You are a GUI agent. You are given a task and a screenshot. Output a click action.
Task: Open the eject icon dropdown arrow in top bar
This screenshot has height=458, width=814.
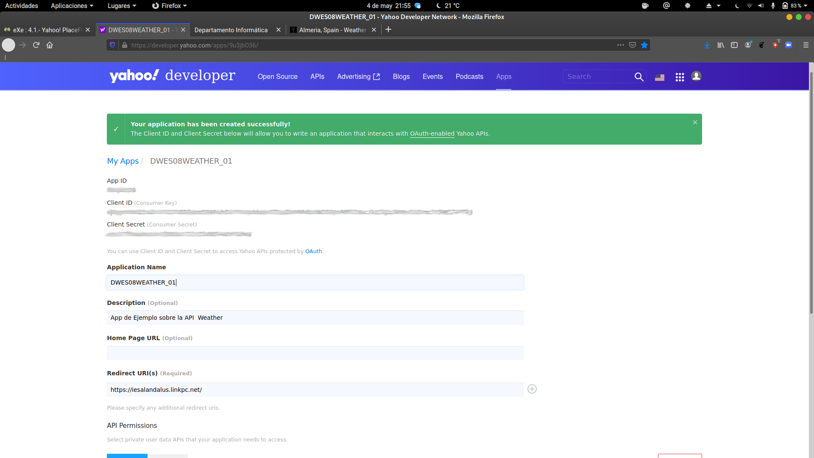[x=719, y=6]
